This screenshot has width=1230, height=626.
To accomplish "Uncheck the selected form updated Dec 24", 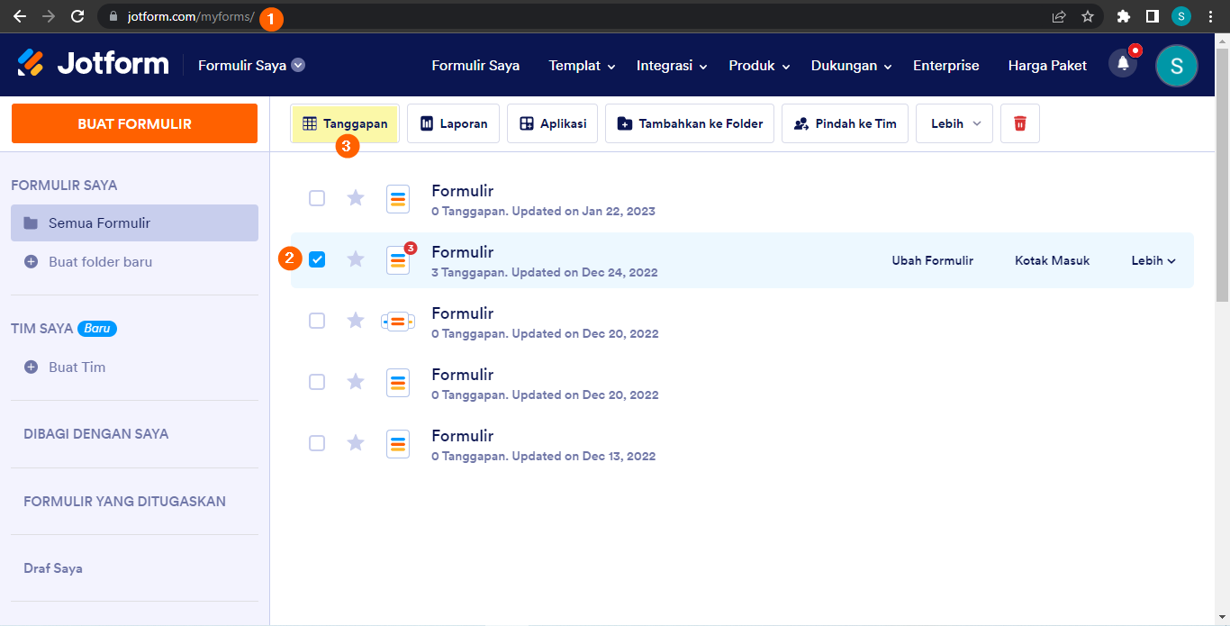I will click(317, 259).
